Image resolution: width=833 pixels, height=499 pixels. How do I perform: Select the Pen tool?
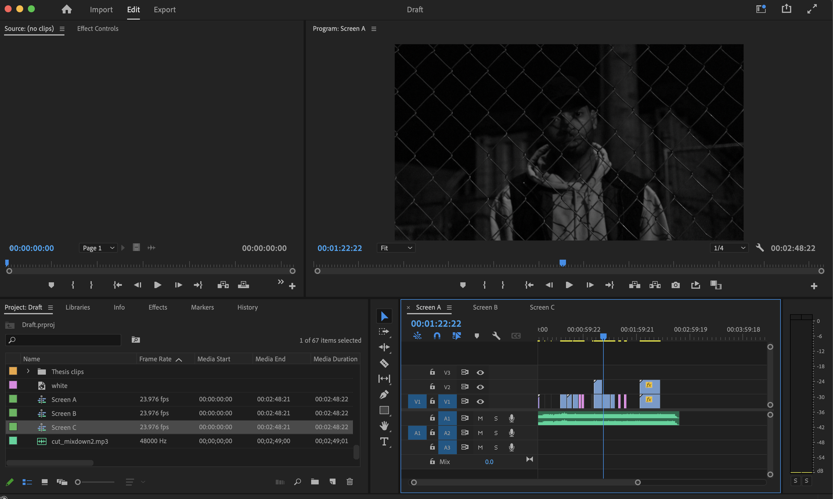(x=384, y=394)
